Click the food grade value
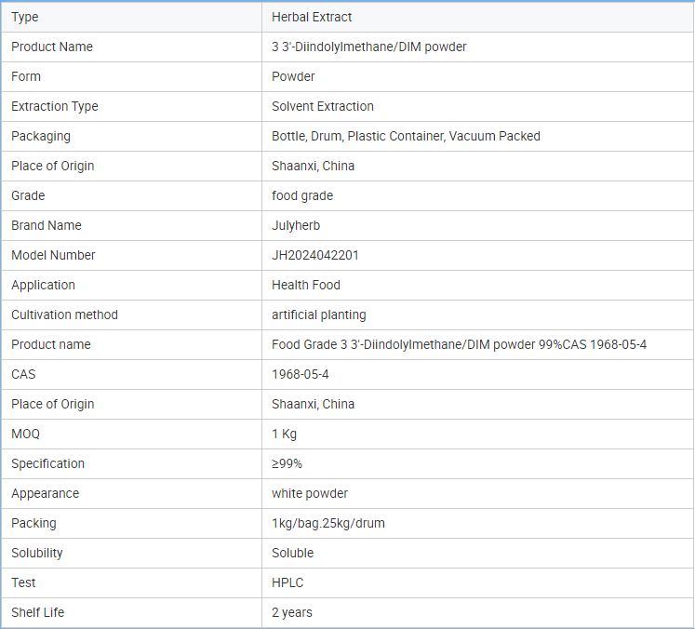The height and width of the screenshot is (629, 695). point(301,195)
